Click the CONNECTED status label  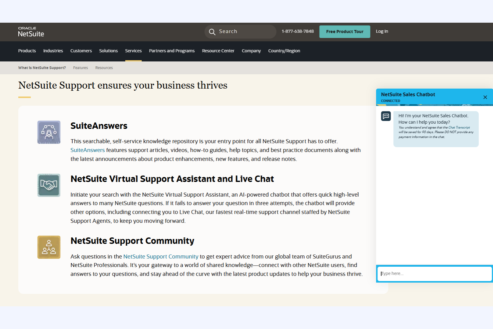pyautogui.click(x=390, y=101)
